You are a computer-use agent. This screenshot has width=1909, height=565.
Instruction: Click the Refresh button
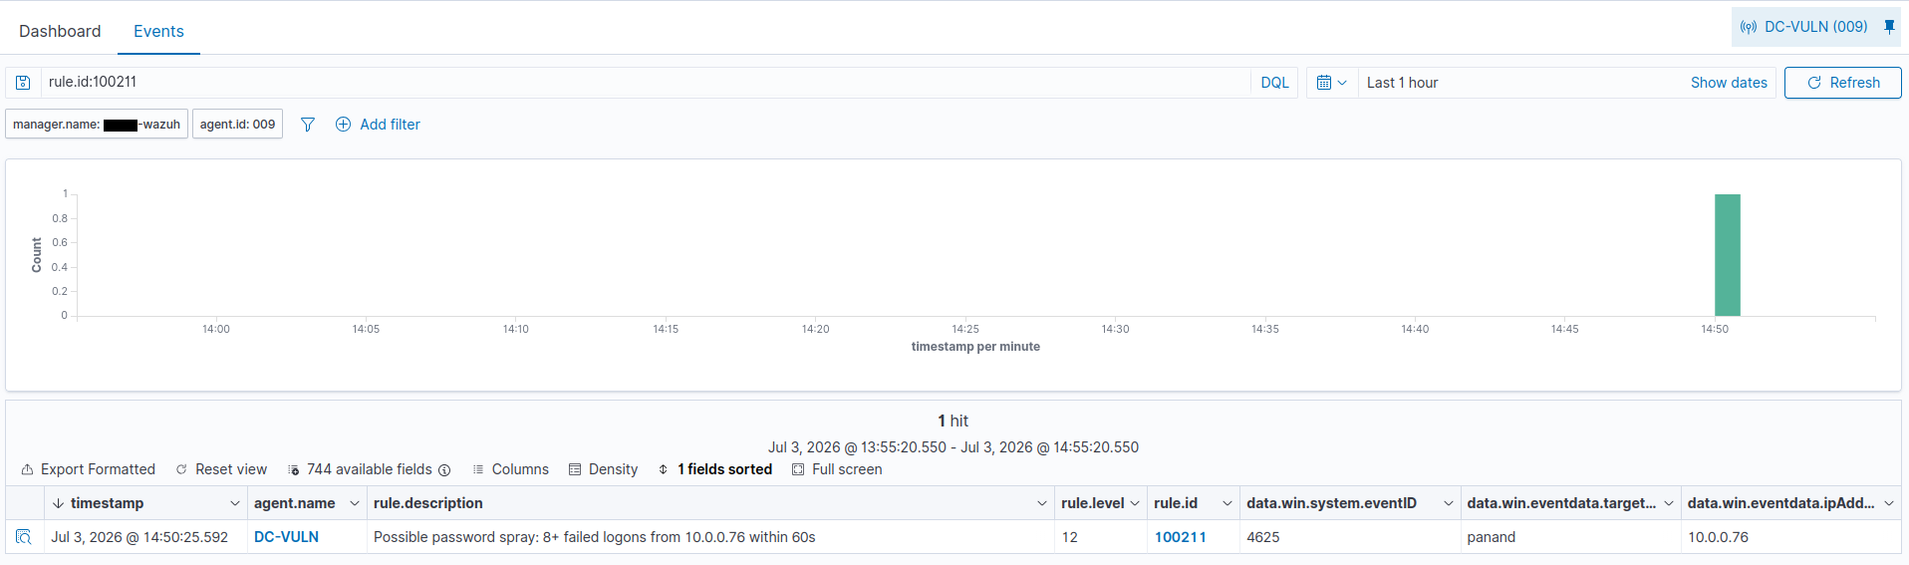(x=1842, y=83)
